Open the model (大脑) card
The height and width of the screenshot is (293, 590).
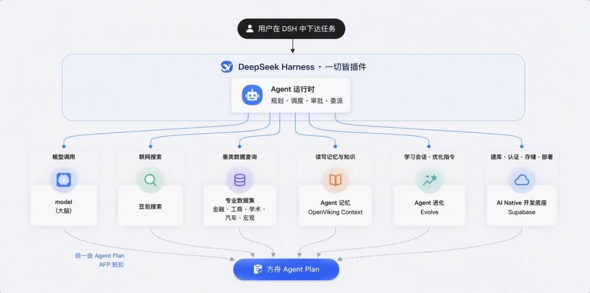tap(63, 206)
